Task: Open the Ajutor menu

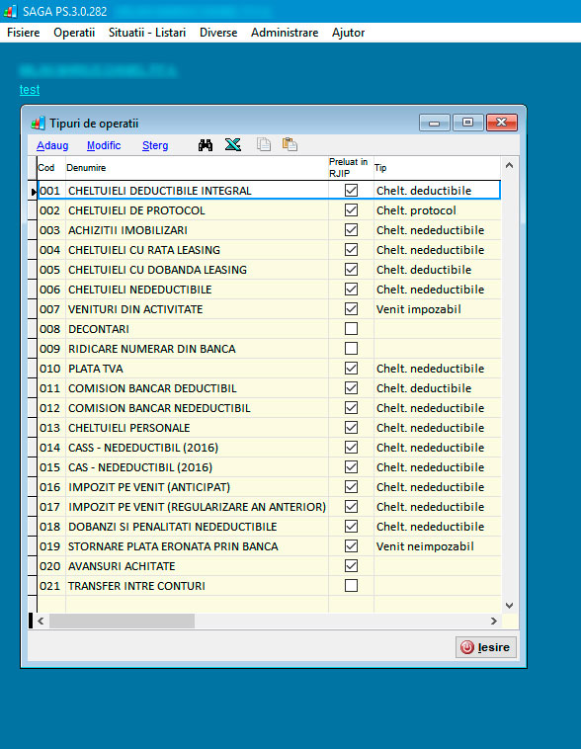Action: pyautogui.click(x=349, y=33)
